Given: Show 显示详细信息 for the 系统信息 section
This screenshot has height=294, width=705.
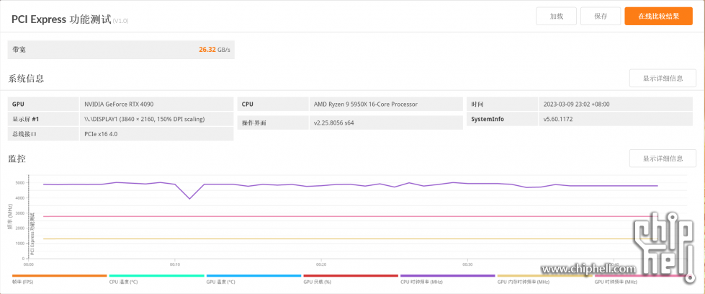Looking at the screenshot, I should coord(663,79).
